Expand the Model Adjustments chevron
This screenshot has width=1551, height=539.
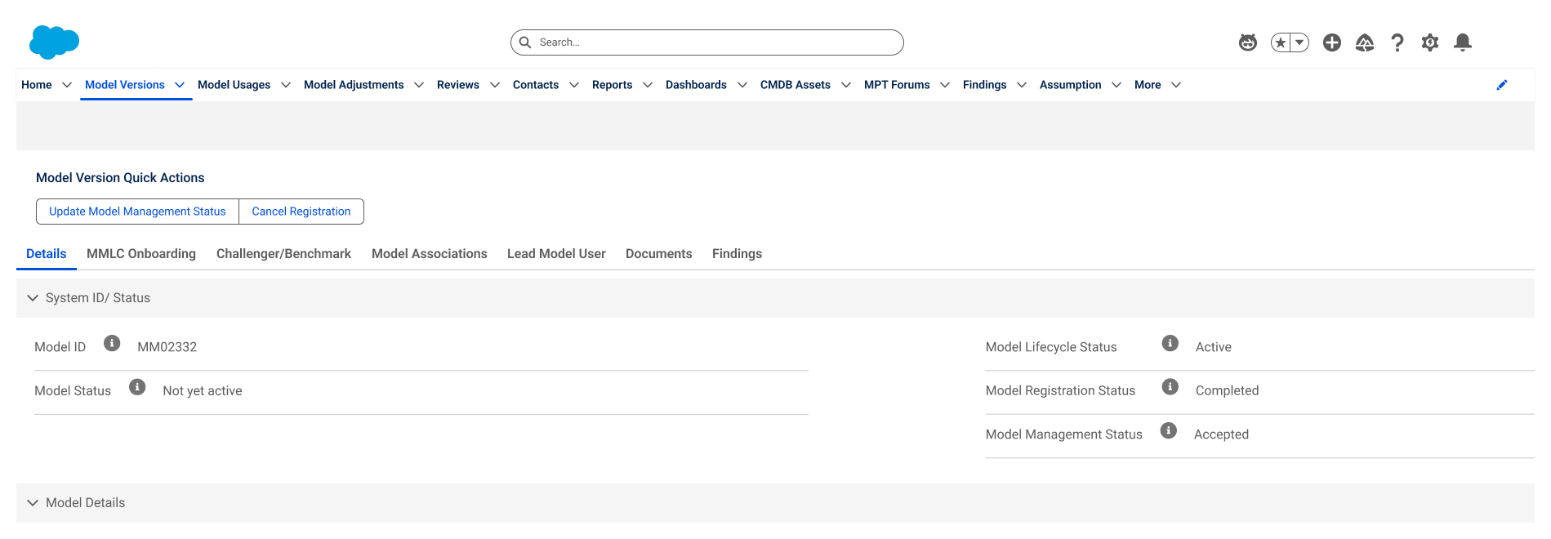point(419,85)
